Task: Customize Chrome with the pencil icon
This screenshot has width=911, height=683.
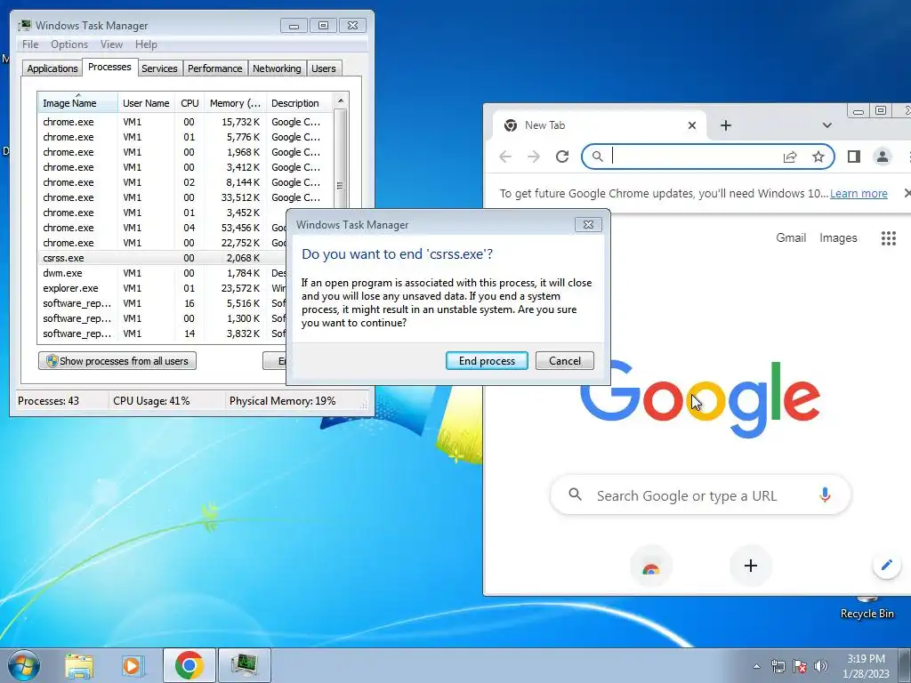Action: click(x=887, y=565)
